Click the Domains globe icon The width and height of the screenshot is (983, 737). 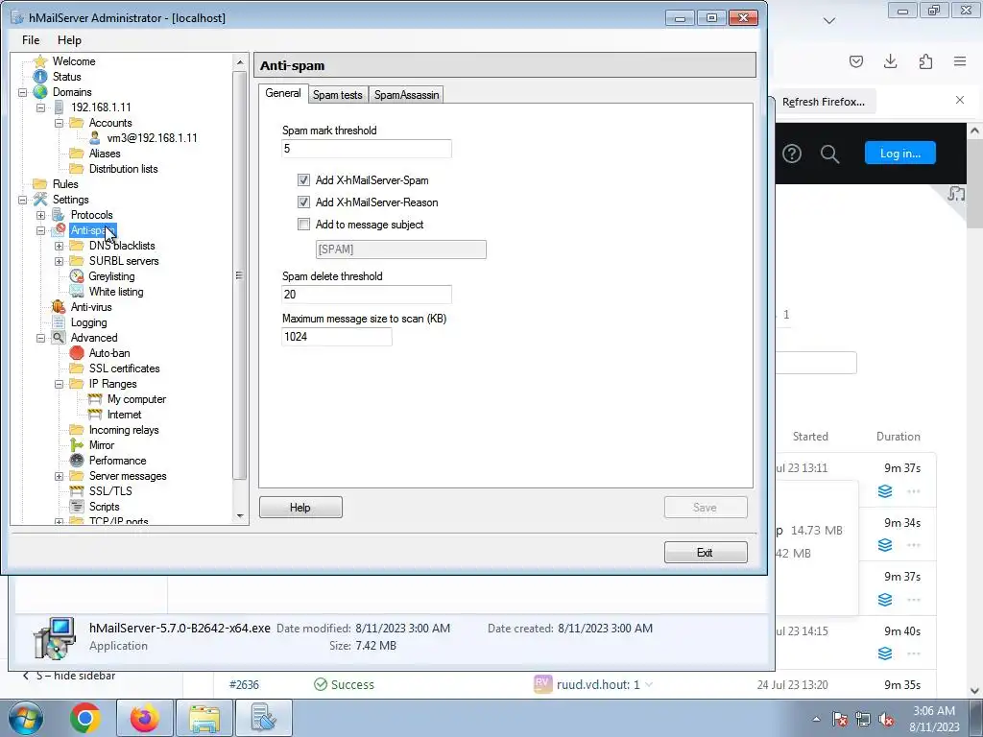[40, 92]
